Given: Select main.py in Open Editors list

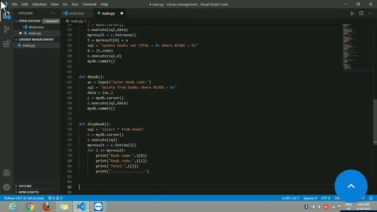Looking at the screenshot, I should (x=35, y=33).
